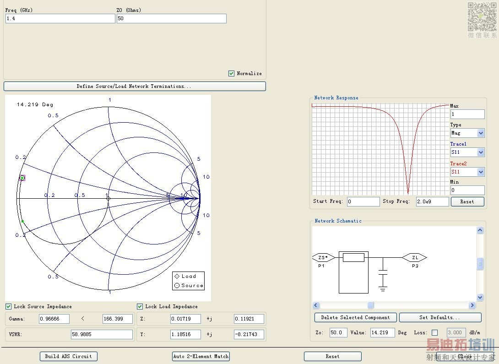Click Delete Selected Component button
The image size is (499, 364).
tap(355, 317)
